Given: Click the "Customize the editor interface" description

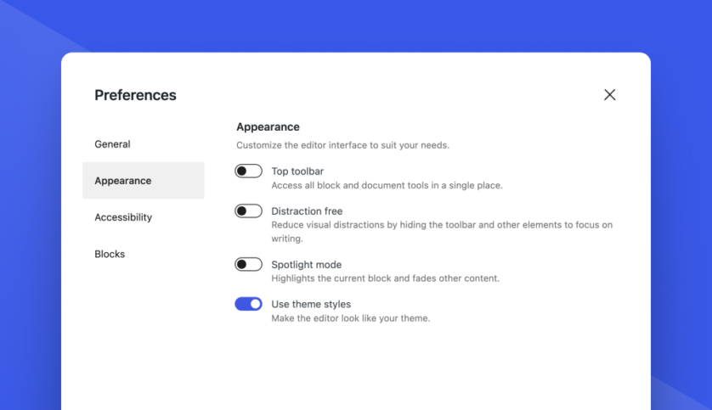Looking at the screenshot, I should [343, 146].
